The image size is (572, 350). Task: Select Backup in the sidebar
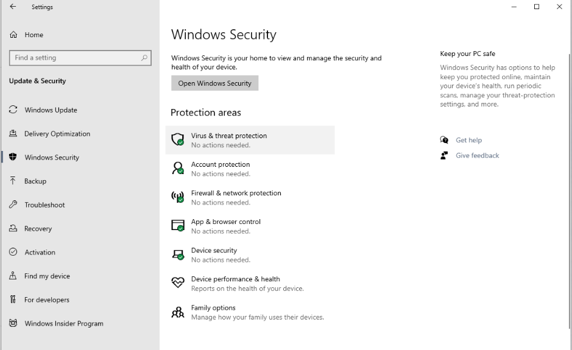point(35,181)
